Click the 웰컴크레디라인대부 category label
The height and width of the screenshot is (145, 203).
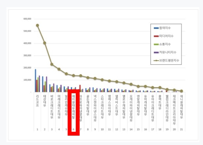point(167,108)
